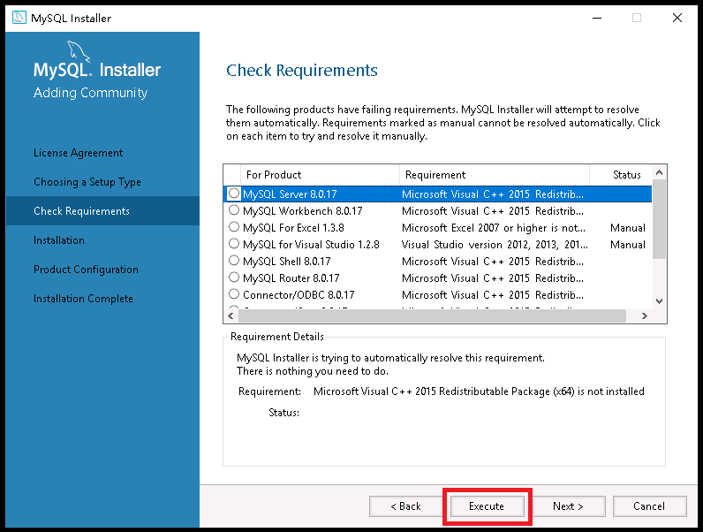Select the MySQL for Visual Studio 1.2.8 radio circle
This screenshot has width=703, height=532.
point(234,244)
